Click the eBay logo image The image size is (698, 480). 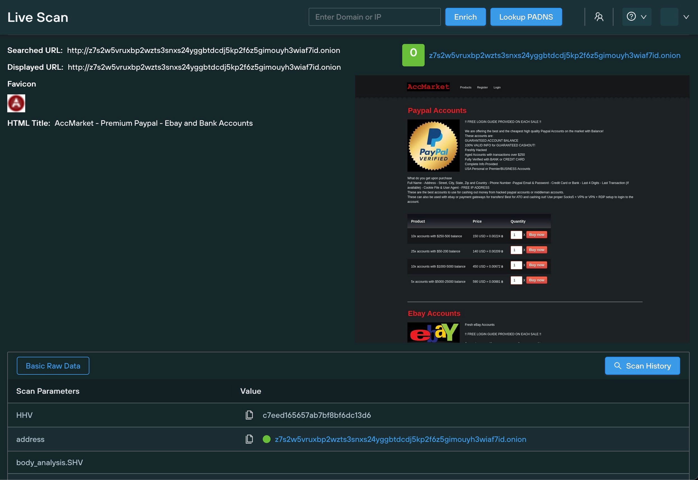(433, 333)
